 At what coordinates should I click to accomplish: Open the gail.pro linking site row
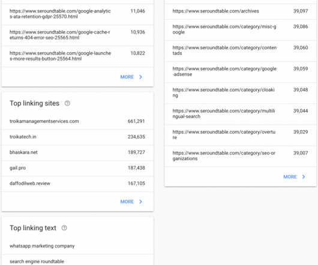coord(77,168)
